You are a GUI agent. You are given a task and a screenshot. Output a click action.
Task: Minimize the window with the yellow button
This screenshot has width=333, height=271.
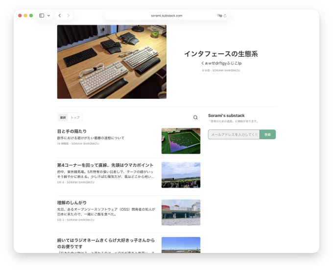click(x=25, y=16)
